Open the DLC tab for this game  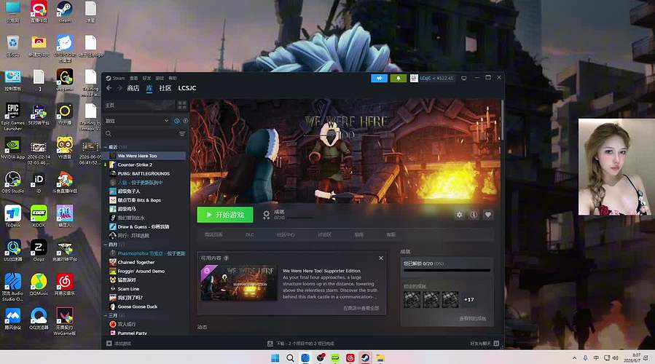[250, 234]
